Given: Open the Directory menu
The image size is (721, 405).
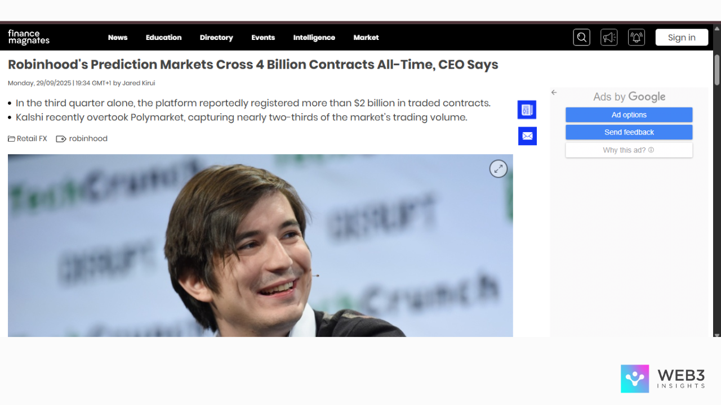Looking at the screenshot, I should 216,38.
